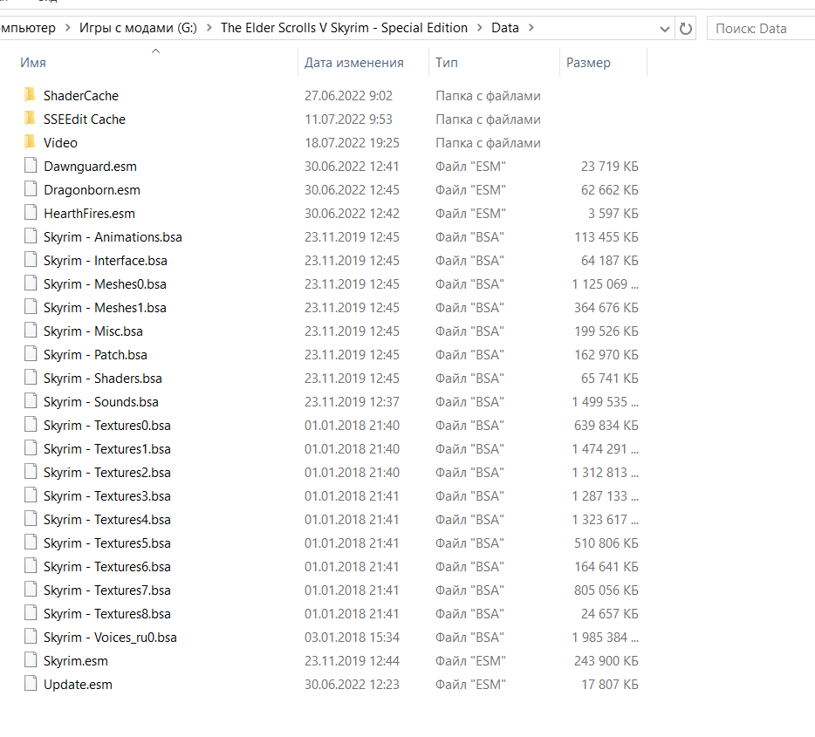This screenshot has width=815, height=737.
Task: Click the Skyrim - Textures2.bsa file icon
Action: [31, 472]
